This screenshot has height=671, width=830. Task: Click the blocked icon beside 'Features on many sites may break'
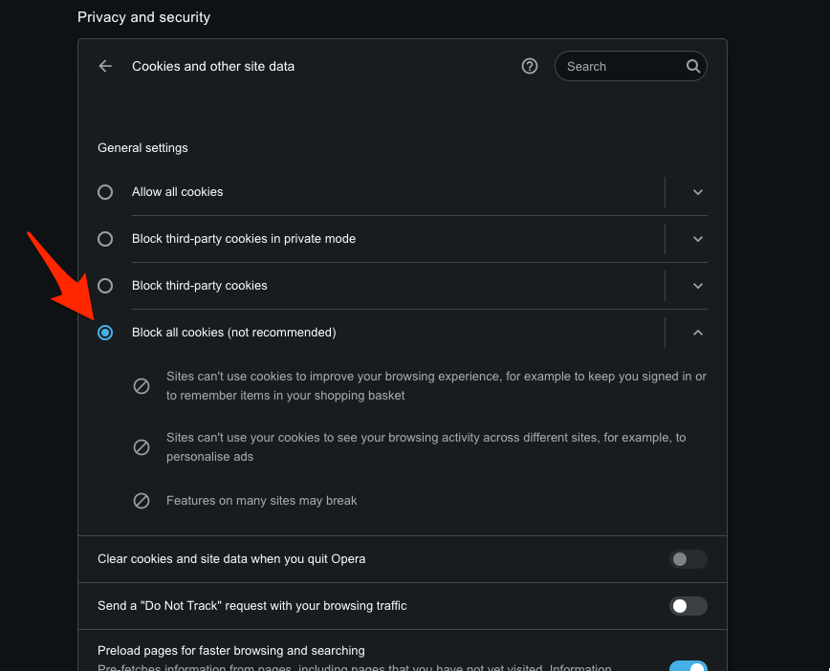[142, 501]
